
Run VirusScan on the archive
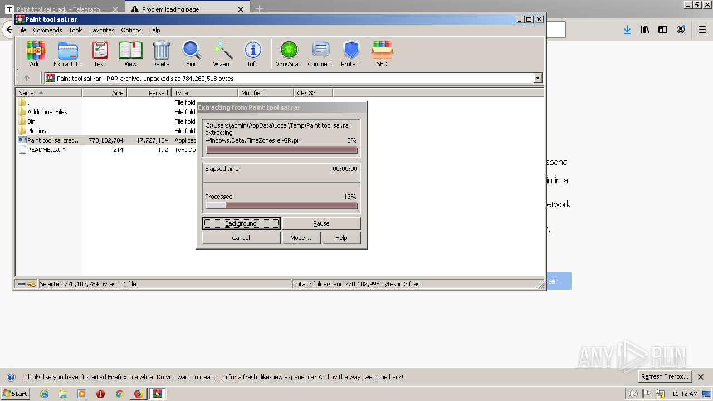click(x=289, y=54)
